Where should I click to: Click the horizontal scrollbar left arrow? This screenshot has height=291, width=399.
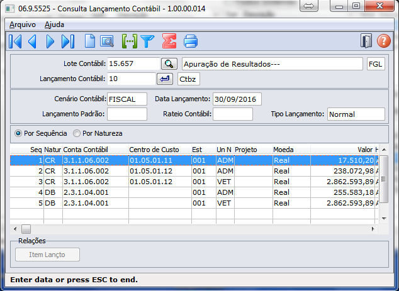(x=15, y=229)
